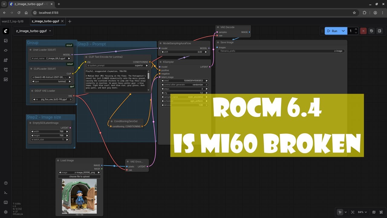The width and height of the screenshot is (387, 218).
Task: Click the loaded claymation image thumbnail
Action: (x=79, y=196)
